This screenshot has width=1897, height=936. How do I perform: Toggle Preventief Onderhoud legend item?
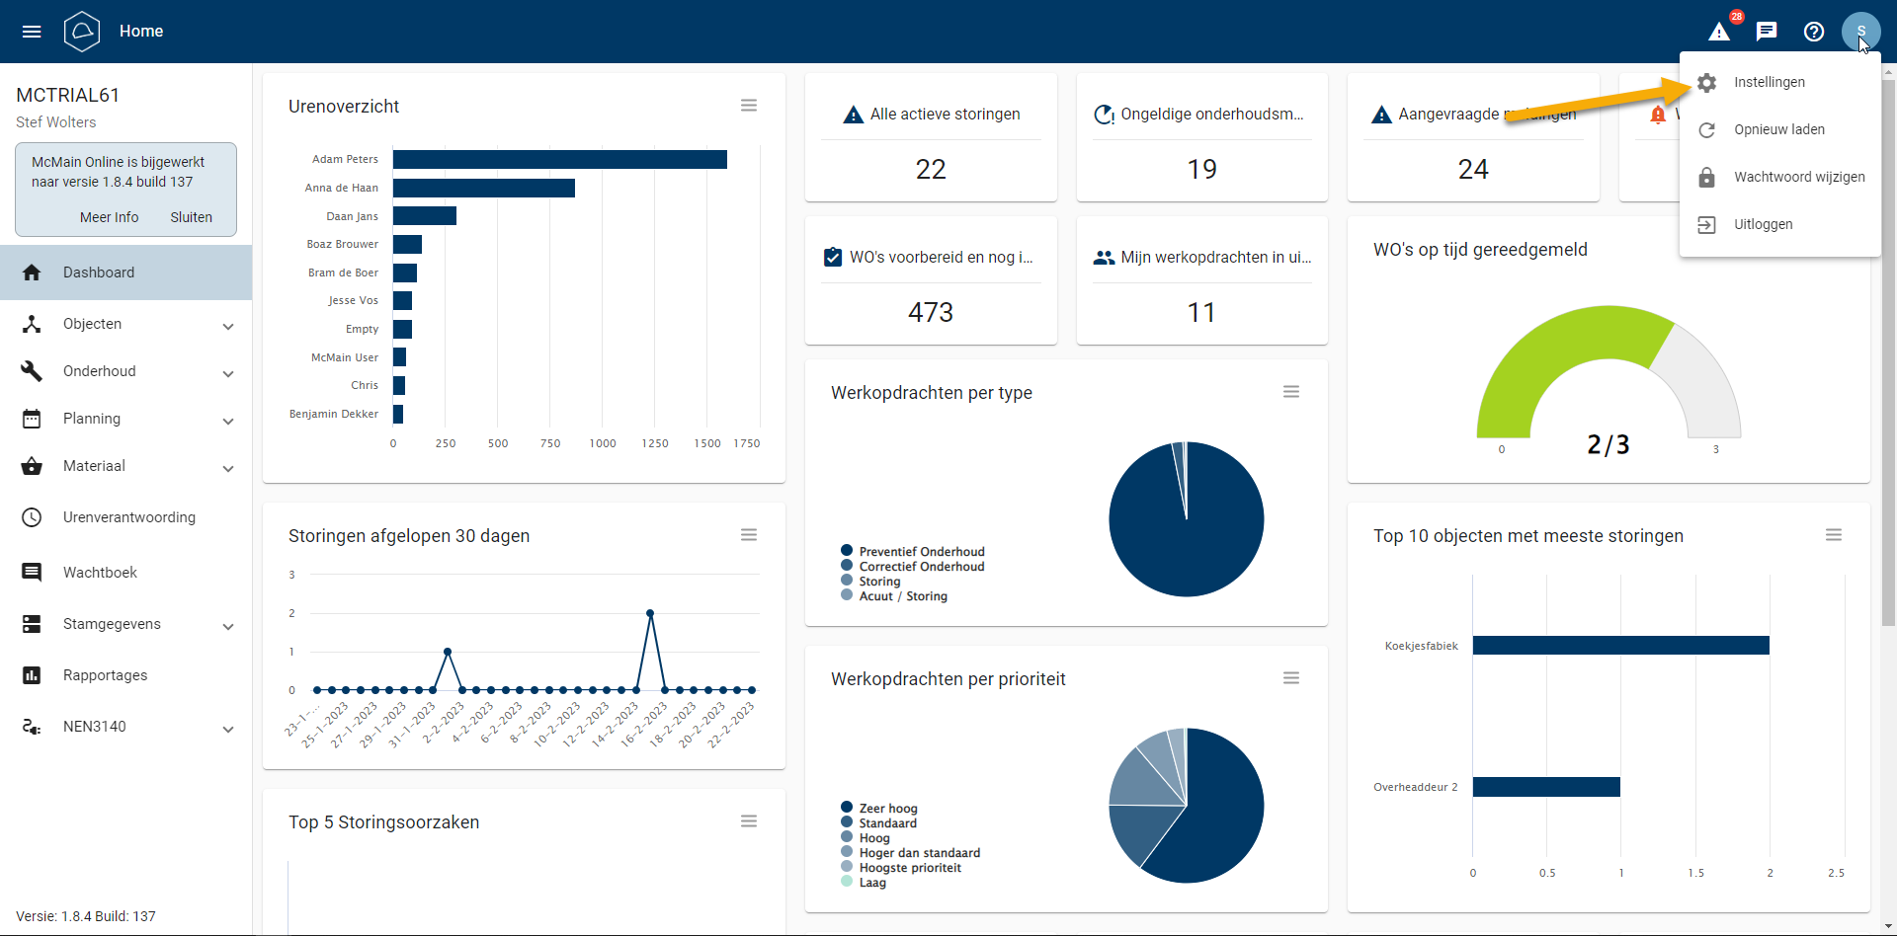[920, 552]
